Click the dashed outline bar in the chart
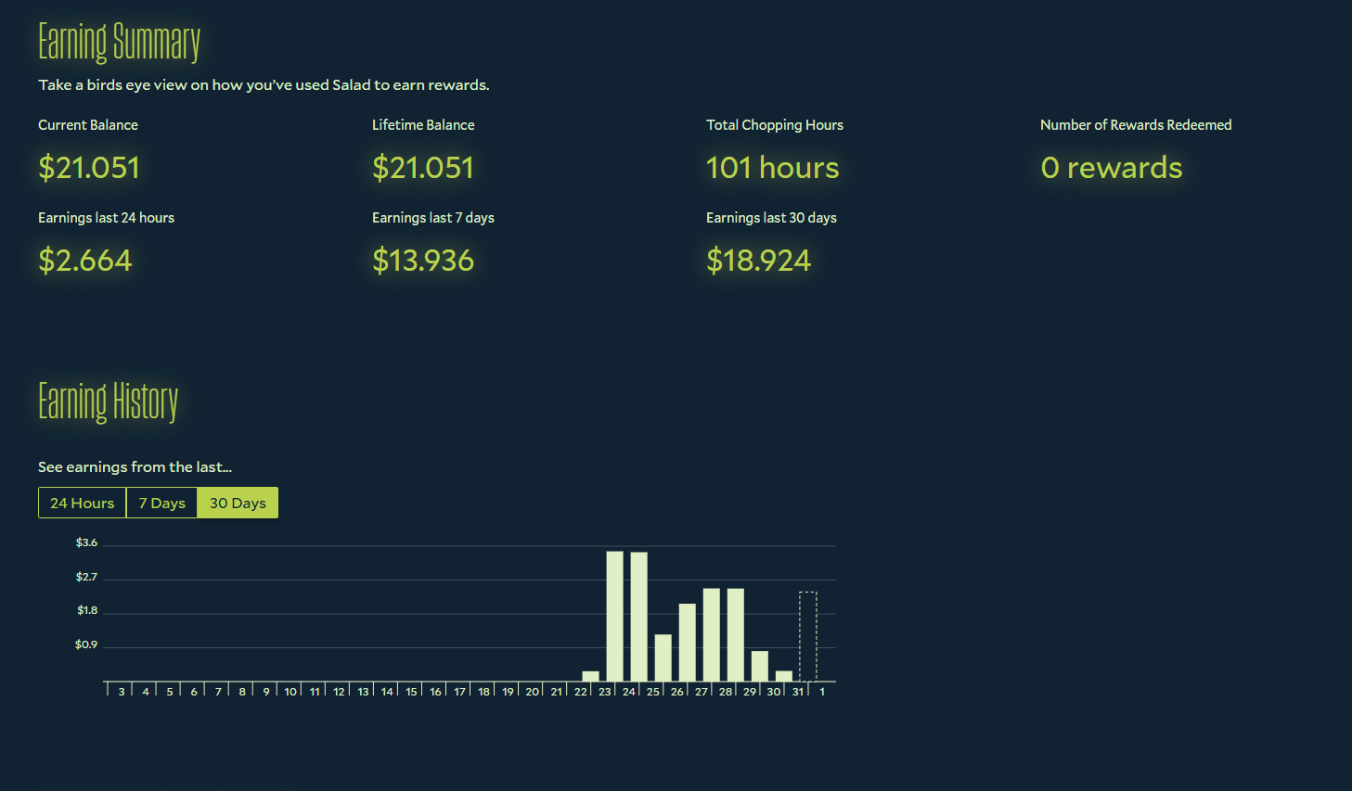This screenshot has width=1352, height=791. click(x=808, y=636)
